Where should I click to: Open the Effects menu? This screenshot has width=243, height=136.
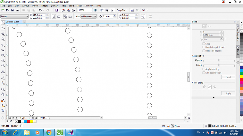[44, 6]
